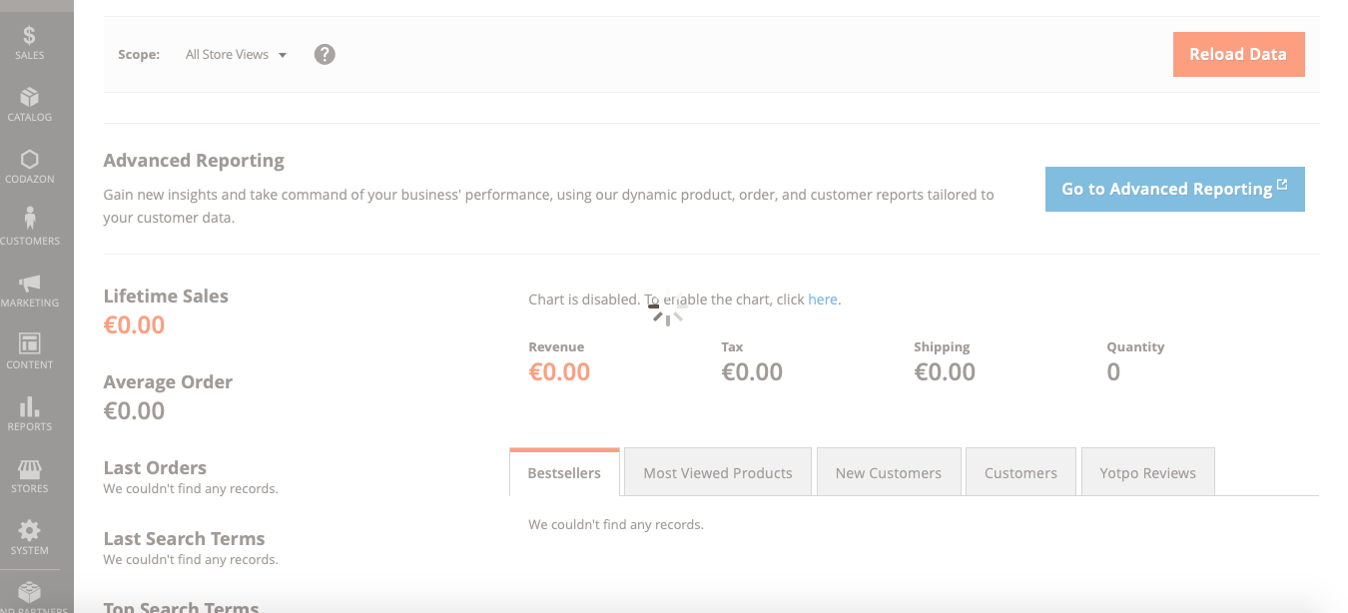Open the Reports chart icon

click(x=28, y=412)
